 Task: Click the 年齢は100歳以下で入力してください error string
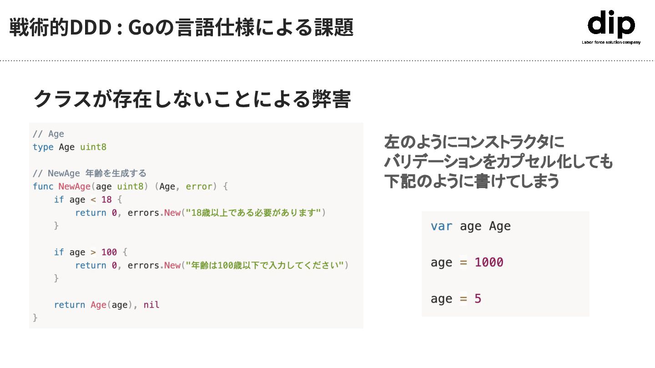(265, 265)
